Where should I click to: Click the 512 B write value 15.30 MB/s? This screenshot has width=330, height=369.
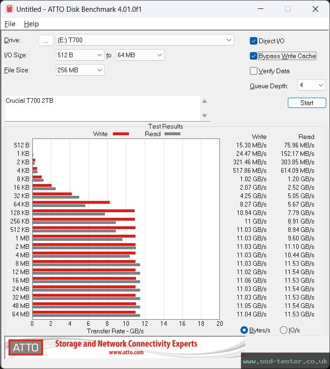(251, 145)
